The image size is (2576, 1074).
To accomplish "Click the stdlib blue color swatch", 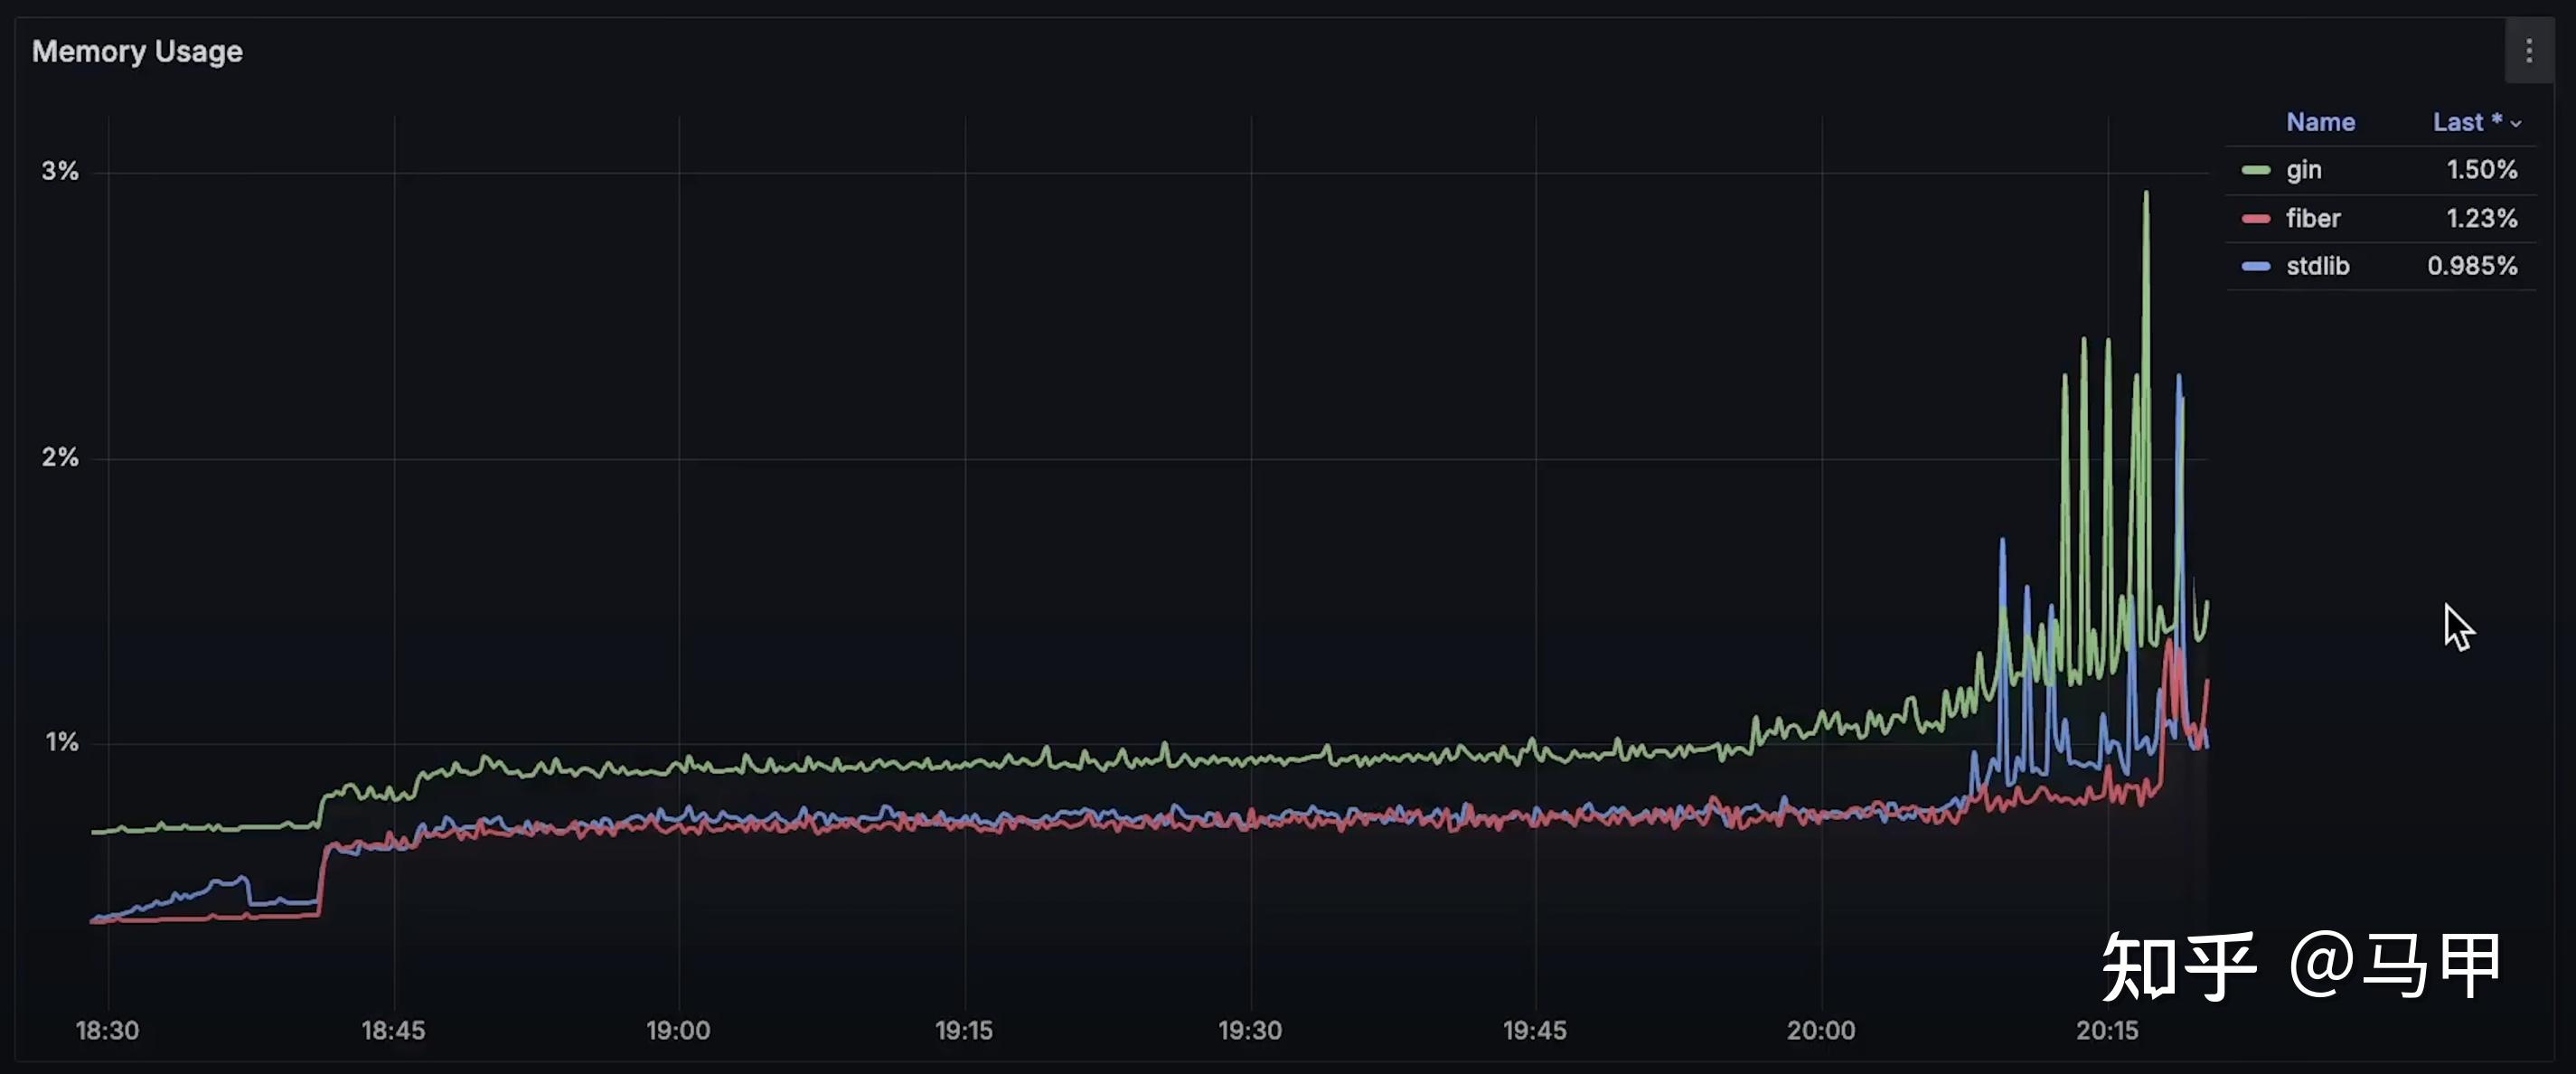I will [2256, 266].
